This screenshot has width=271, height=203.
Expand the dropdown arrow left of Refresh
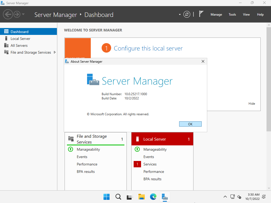click(180, 15)
